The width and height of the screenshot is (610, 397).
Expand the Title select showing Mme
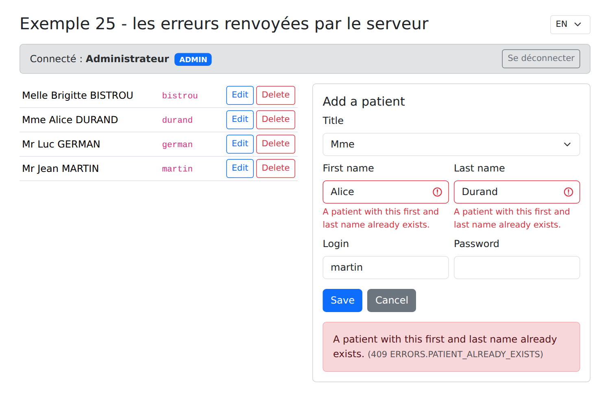pos(451,144)
